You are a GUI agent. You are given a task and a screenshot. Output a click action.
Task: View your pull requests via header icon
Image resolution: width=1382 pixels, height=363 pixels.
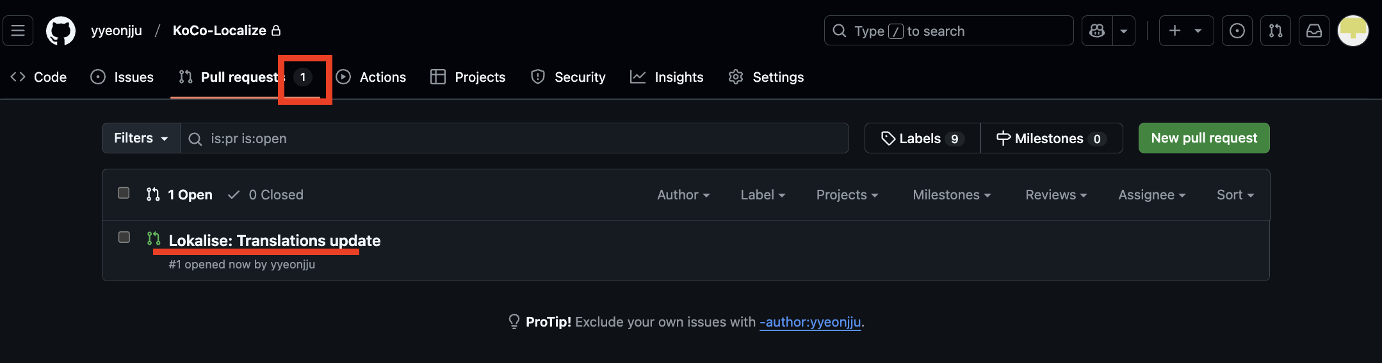[1276, 31]
